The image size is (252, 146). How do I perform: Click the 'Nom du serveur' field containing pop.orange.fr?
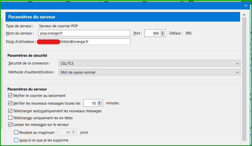(83, 33)
